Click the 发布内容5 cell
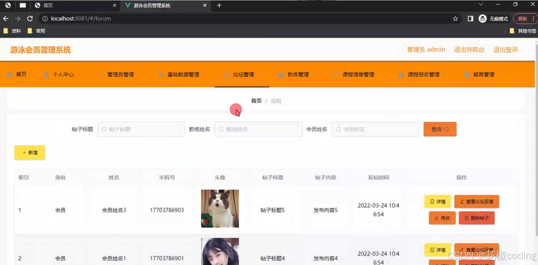Image resolution: width=538 pixels, height=265 pixels. 325,210
